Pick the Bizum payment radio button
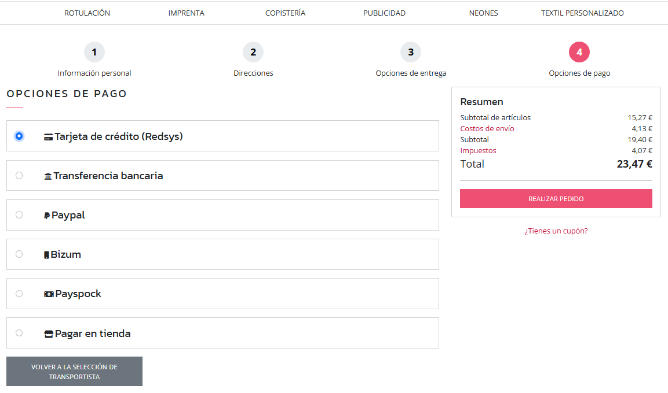The width and height of the screenshot is (668, 393). pyautogui.click(x=19, y=254)
